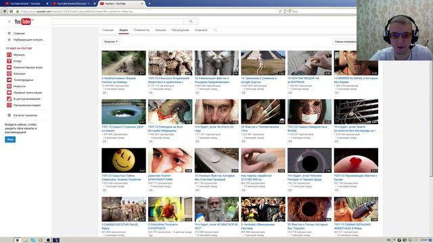Viewport: 433px width, 243px height.
Task: Open the bearded old man thumbnail
Action: tap(216, 209)
